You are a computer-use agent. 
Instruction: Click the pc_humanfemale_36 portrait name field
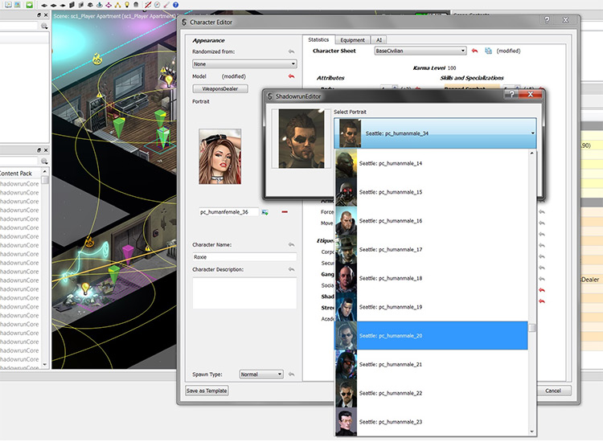[228, 212]
